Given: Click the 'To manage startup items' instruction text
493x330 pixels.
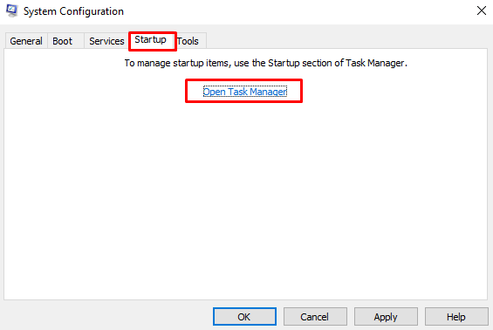Looking at the screenshot, I should point(265,63).
